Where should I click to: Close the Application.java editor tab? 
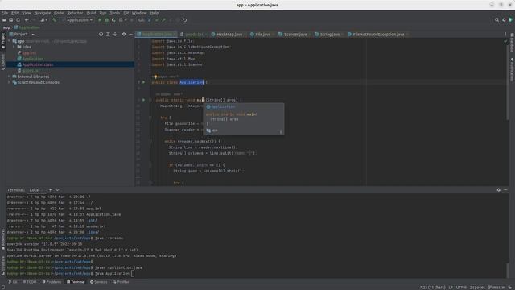tap(175, 34)
